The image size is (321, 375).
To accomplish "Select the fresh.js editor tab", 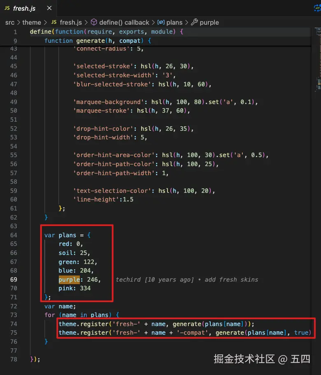I will (x=28, y=8).
